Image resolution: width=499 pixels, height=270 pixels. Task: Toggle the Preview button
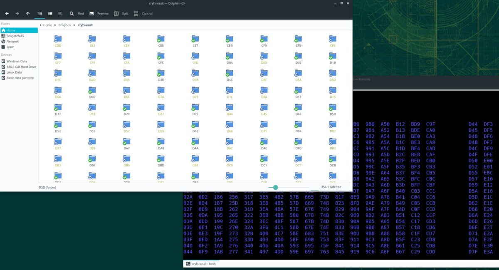99,13
